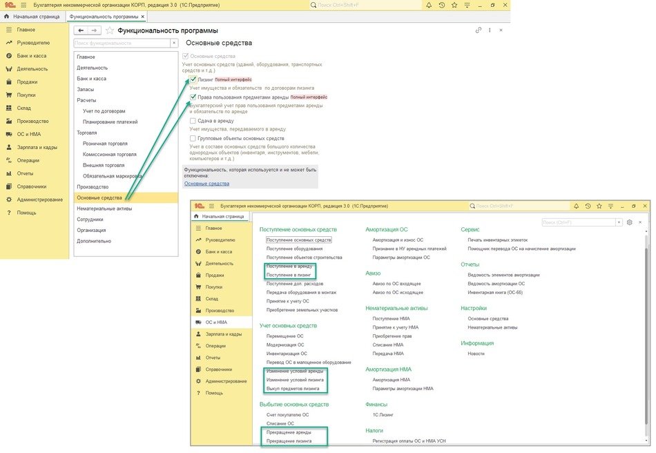Open Склад section in top window sidebar
656x453 pixels.
[24, 108]
